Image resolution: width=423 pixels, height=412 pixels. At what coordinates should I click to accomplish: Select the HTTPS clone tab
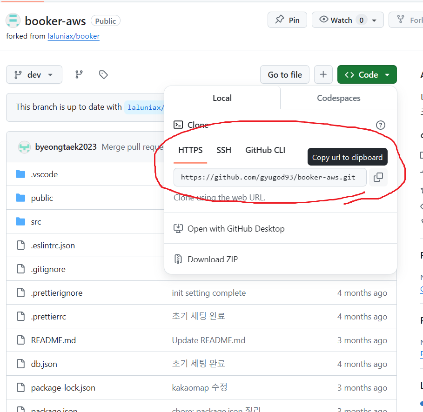point(190,150)
